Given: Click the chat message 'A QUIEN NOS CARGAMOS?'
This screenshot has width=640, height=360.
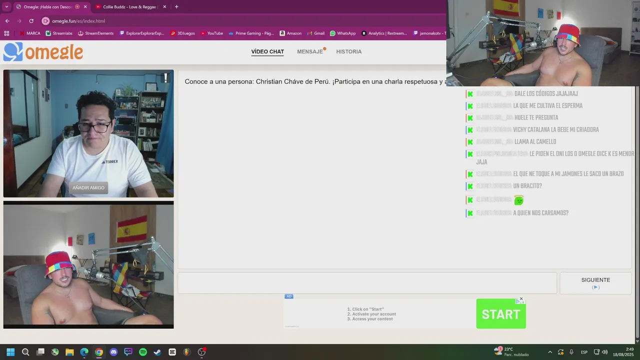Looking at the screenshot, I should (540, 213).
